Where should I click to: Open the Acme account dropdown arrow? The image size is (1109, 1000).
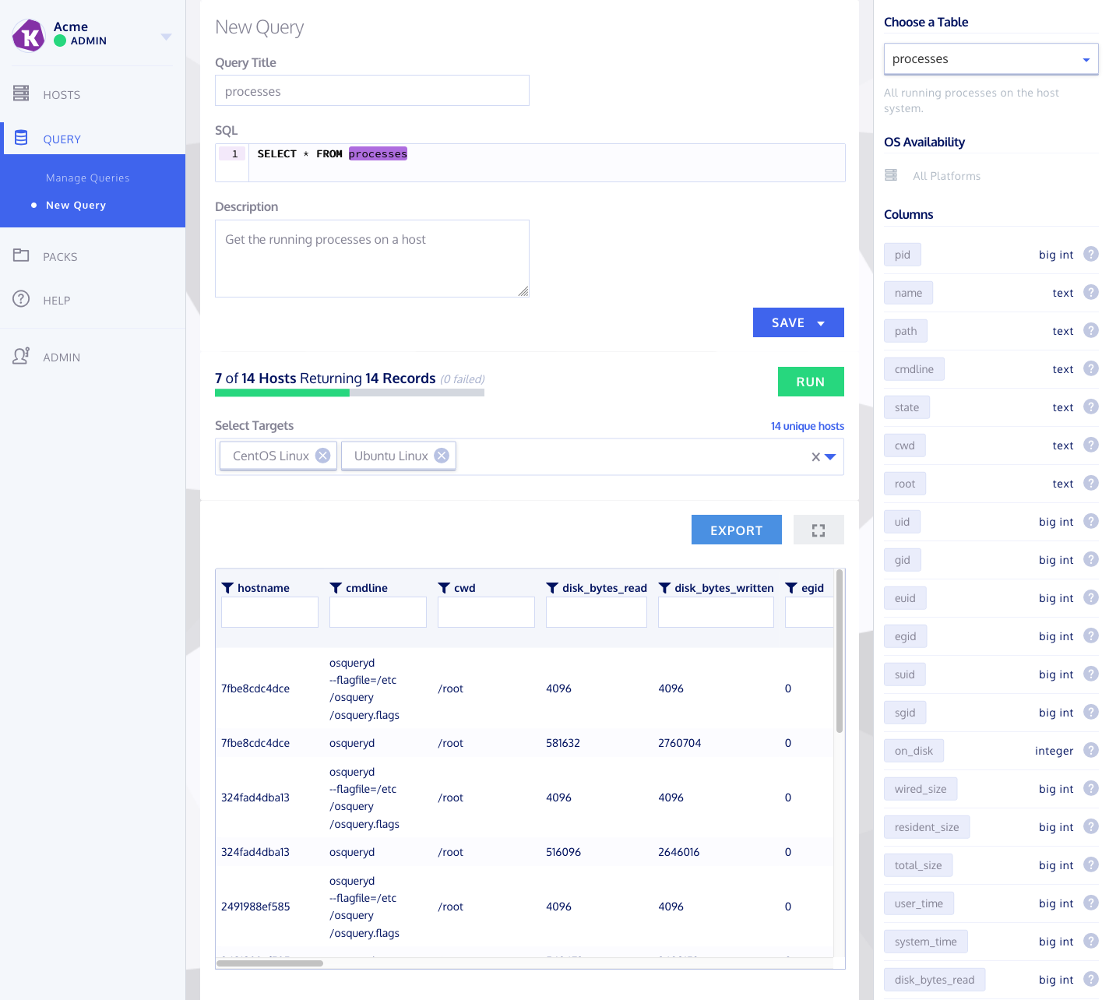166,37
